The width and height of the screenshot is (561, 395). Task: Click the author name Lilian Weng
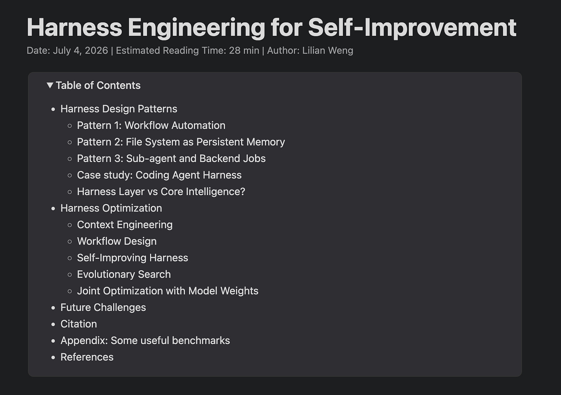click(x=328, y=50)
